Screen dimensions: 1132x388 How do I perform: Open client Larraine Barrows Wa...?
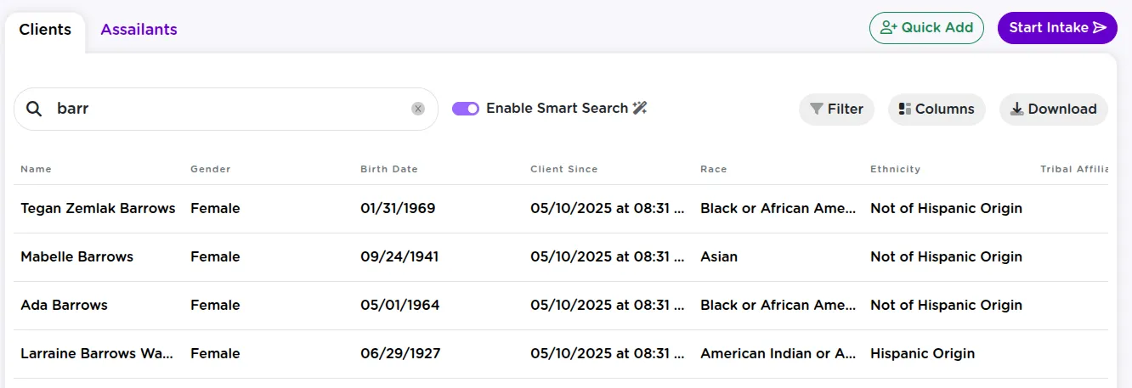(x=98, y=353)
